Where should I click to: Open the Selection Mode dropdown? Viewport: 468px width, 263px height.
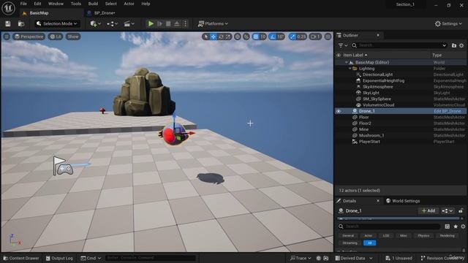56,23
